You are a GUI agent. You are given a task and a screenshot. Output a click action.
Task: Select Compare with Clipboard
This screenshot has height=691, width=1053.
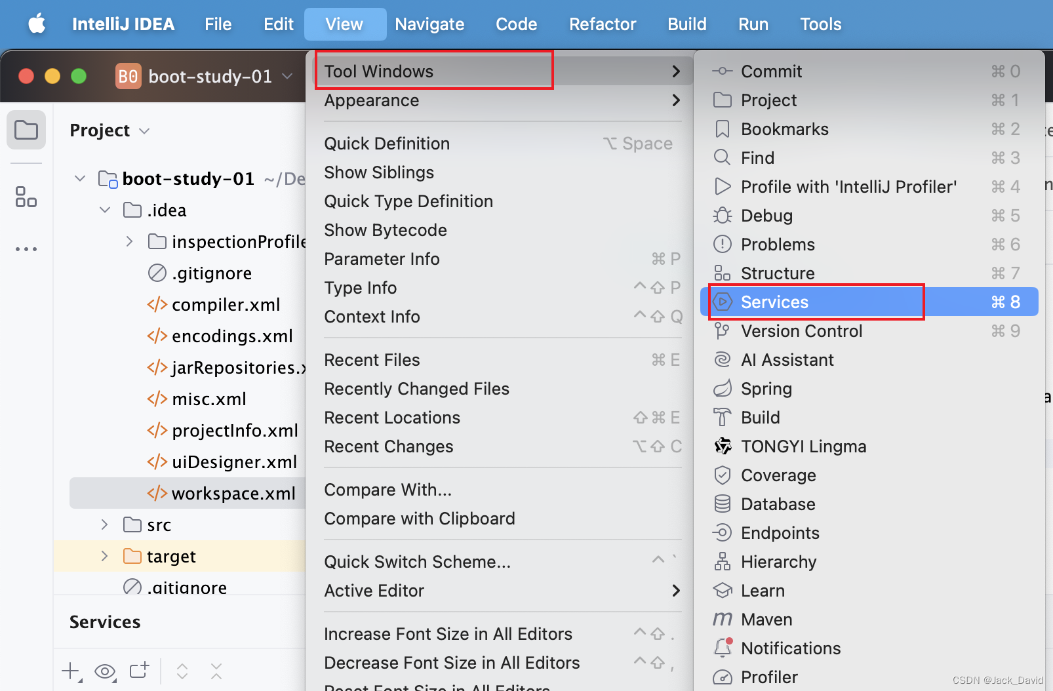coord(502,519)
